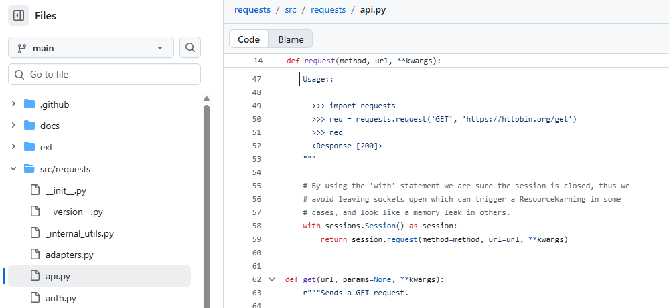Collapse the file tree side panel
Image resolution: width=669 pixels, height=308 pixels.
(x=19, y=15)
